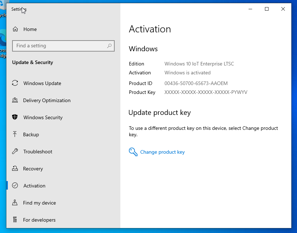The image size is (297, 233).
Task: Open the Recovery sidebar item
Action: point(33,169)
